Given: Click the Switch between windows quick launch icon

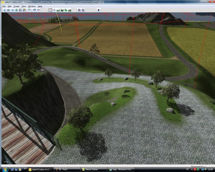Looking at the screenshot, I should 16,169.
